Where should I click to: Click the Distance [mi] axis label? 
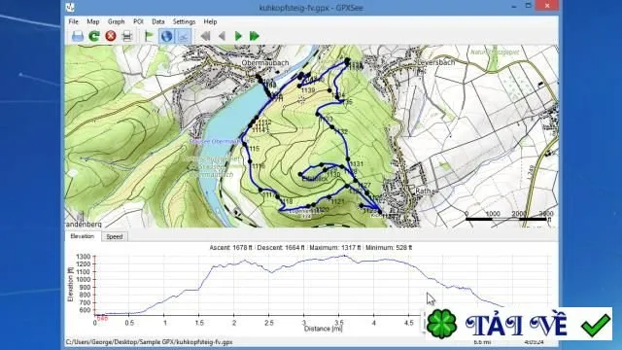tap(324, 329)
